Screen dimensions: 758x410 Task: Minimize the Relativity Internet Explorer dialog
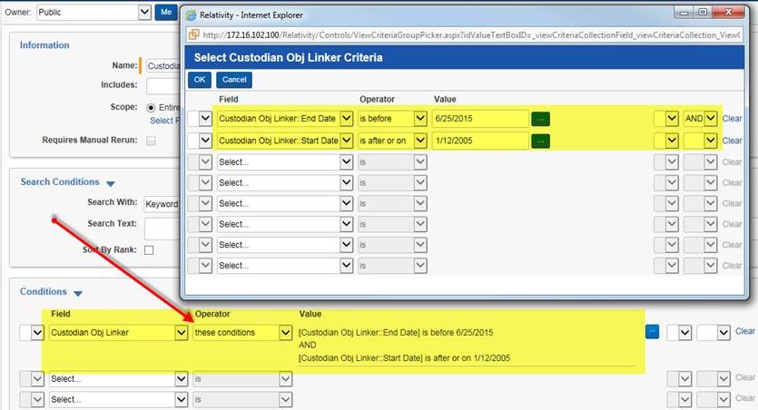click(x=684, y=12)
